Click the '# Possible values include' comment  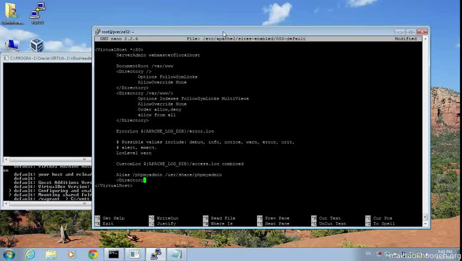pyautogui.click(x=205, y=142)
